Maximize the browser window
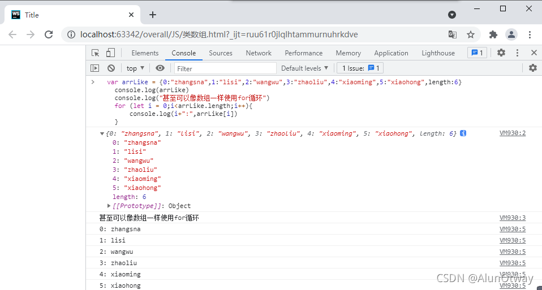The width and height of the screenshot is (542, 290). click(503, 8)
